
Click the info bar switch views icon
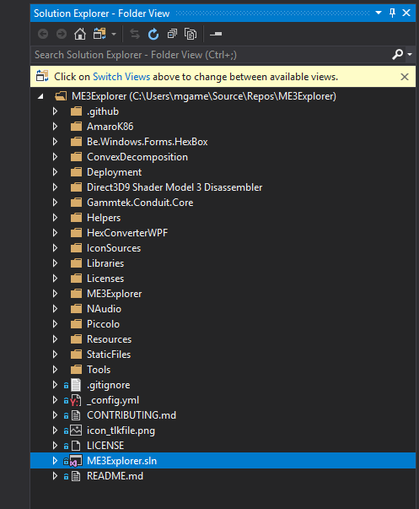coord(42,76)
